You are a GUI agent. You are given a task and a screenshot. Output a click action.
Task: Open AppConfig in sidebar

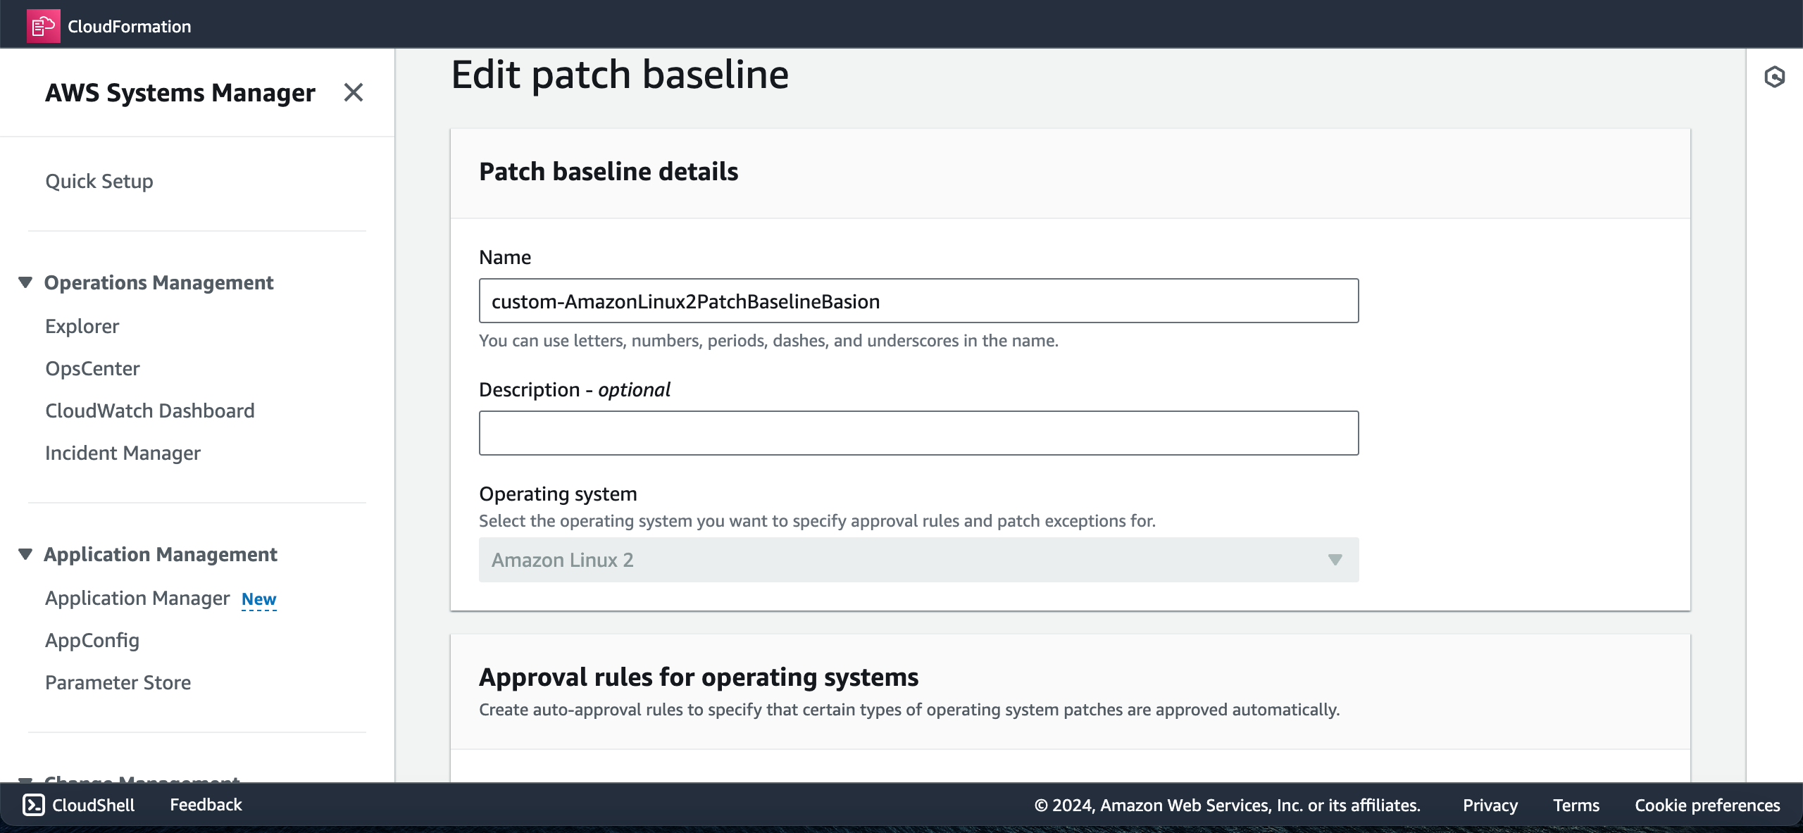[x=92, y=640]
